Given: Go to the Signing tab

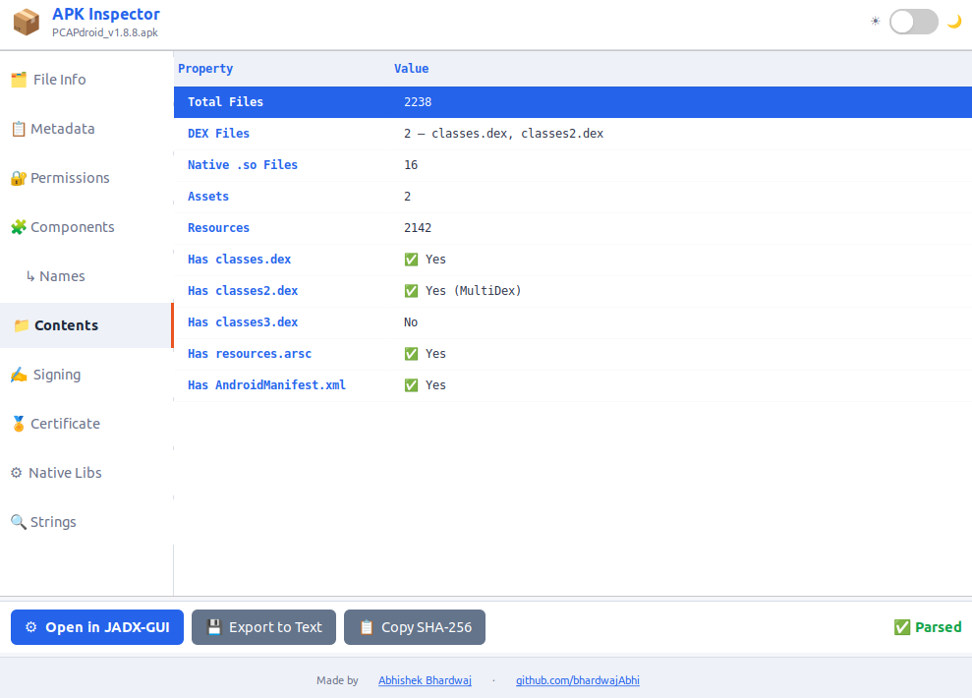Looking at the screenshot, I should [x=86, y=375].
